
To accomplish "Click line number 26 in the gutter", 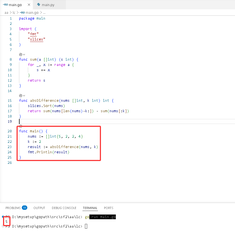I will pyautogui.click(x=10, y=163).
